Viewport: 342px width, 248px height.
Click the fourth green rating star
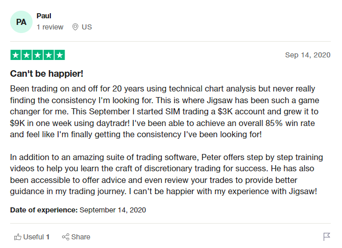(x=49, y=55)
